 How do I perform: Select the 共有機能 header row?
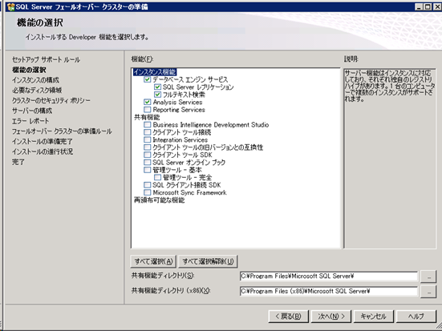point(147,117)
